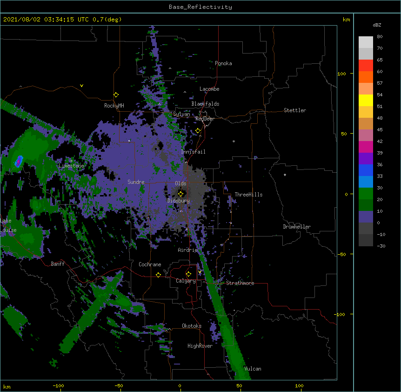
Task: Click the Limestone label
Action: pyautogui.click(x=71, y=166)
